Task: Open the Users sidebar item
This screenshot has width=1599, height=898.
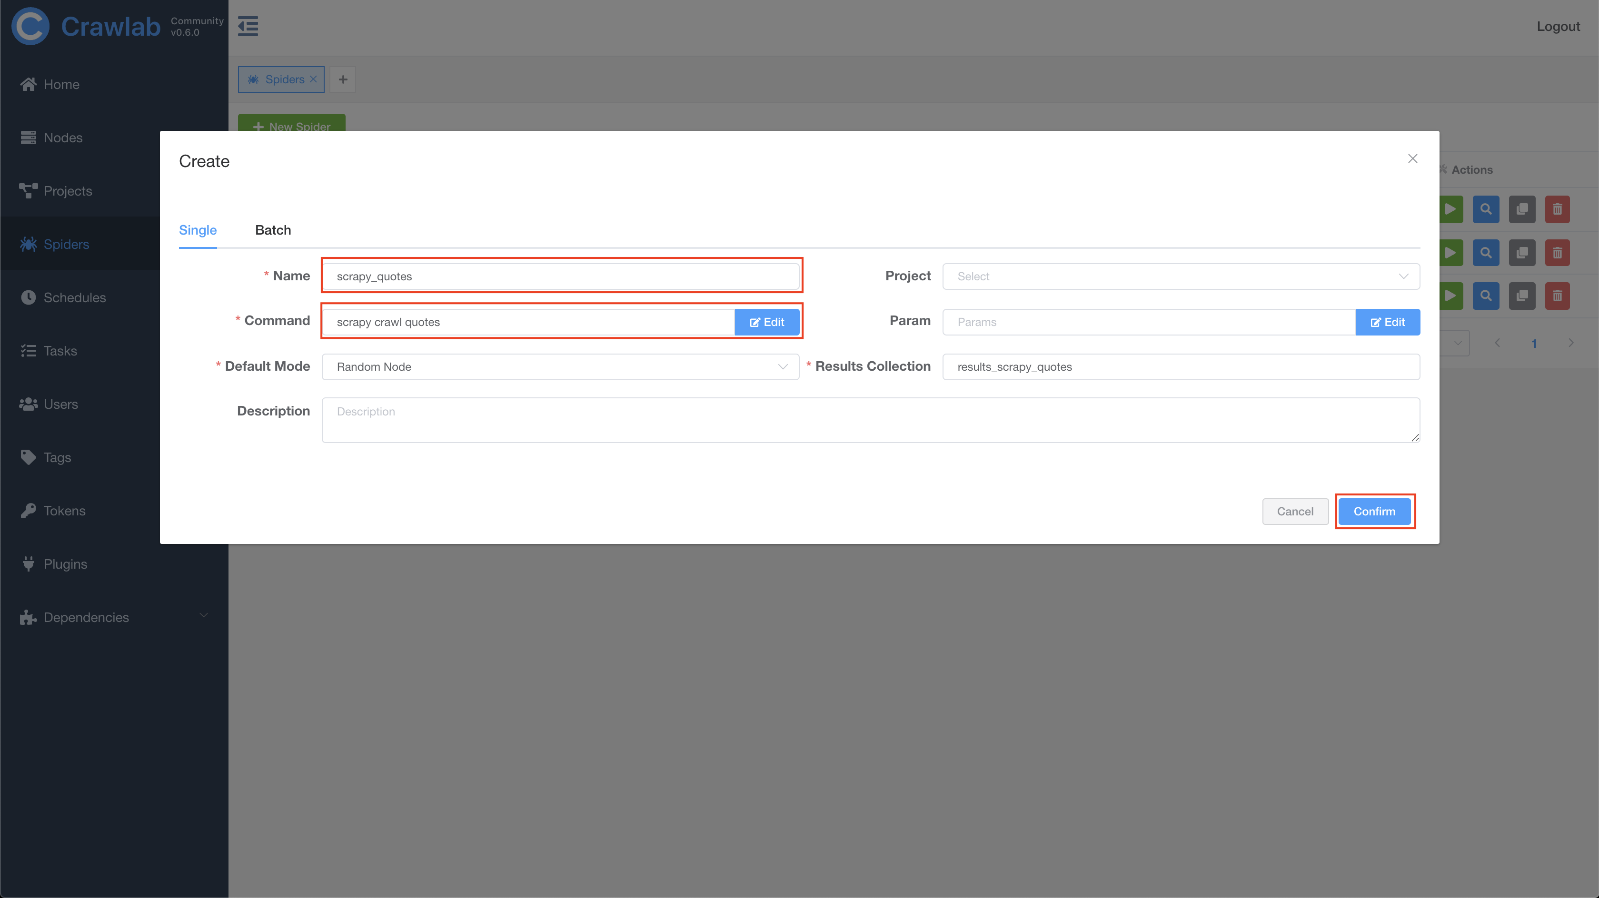Action: (x=114, y=405)
